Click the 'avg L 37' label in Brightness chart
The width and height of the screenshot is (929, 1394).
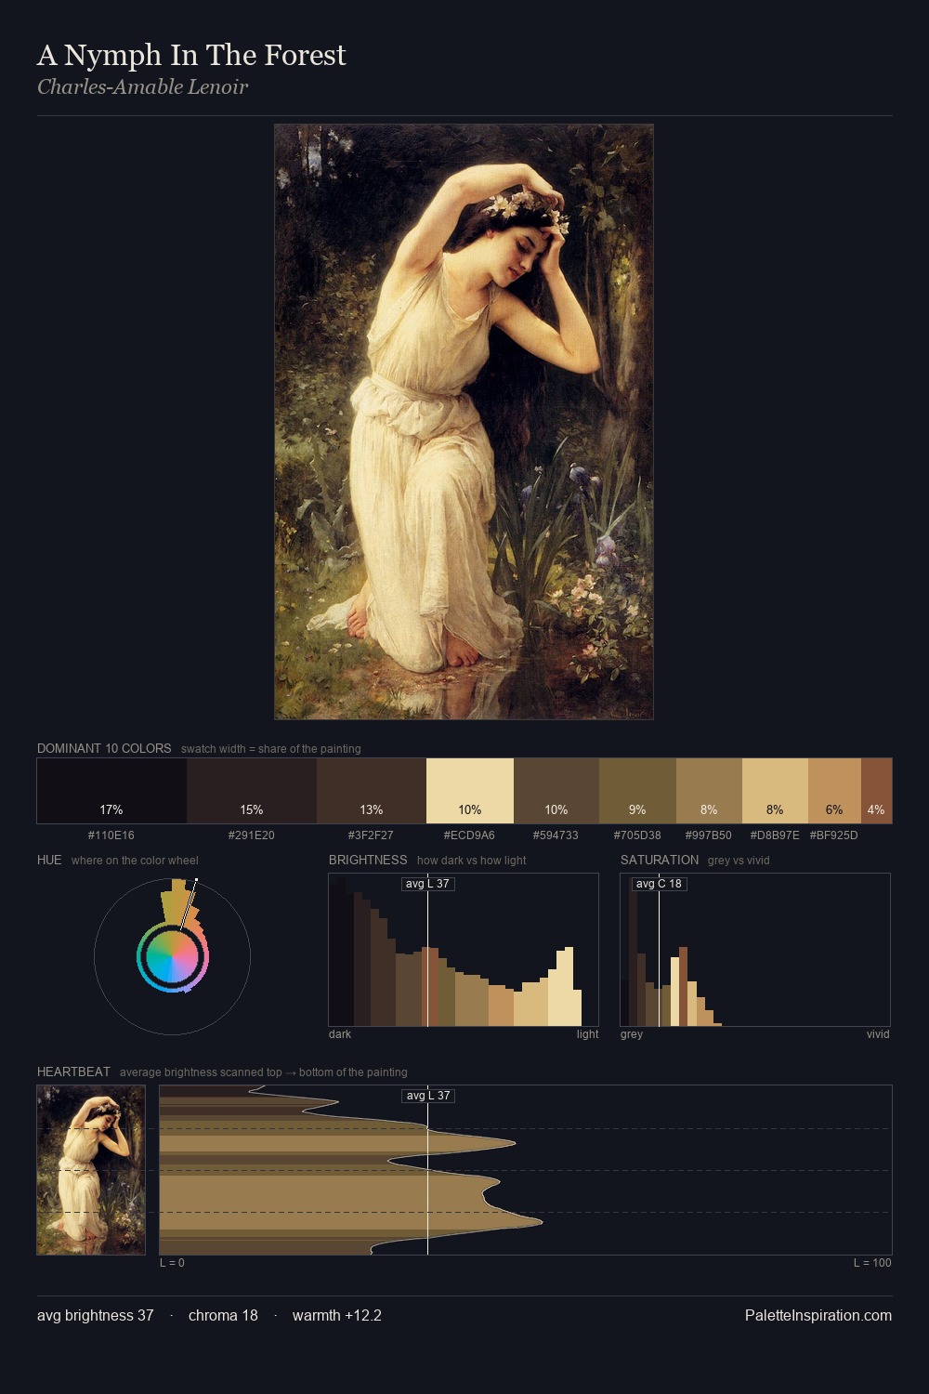[x=428, y=884]
